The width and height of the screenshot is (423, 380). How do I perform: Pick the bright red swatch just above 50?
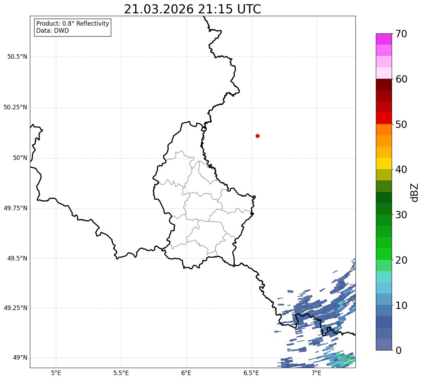tap(384, 118)
